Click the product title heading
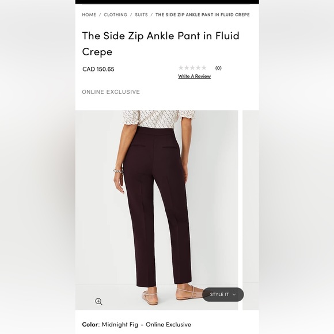334x334 pixels. pyautogui.click(x=161, y=44)
